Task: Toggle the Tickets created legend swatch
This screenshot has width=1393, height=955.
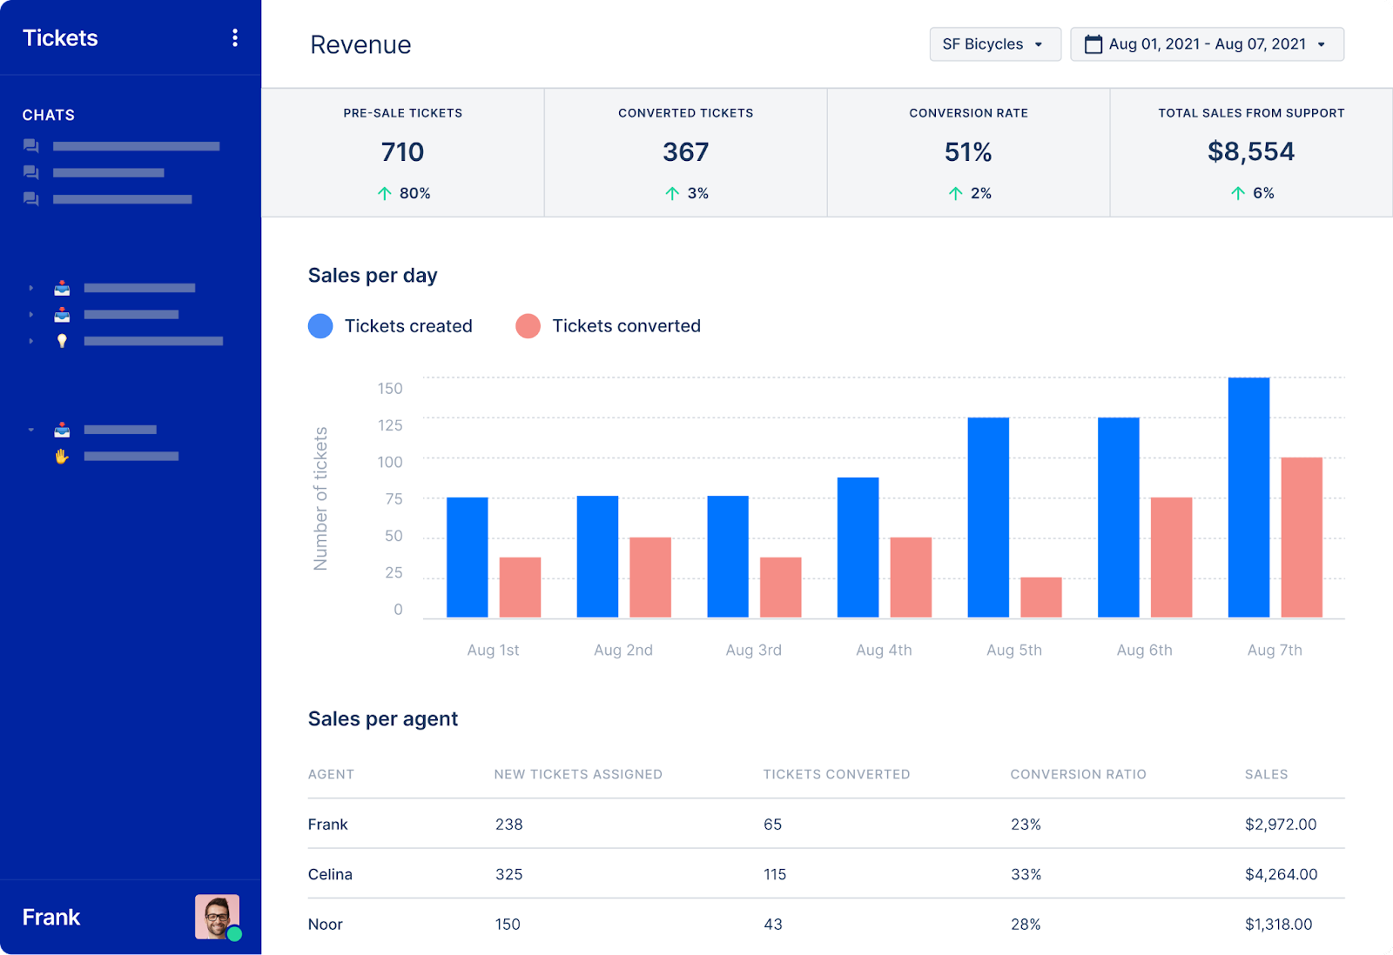Action: click(320, 325)
